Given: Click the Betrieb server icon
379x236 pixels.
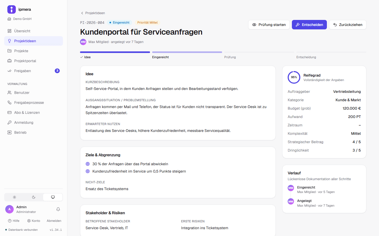Looking at the screenshot, I should 9,132.
